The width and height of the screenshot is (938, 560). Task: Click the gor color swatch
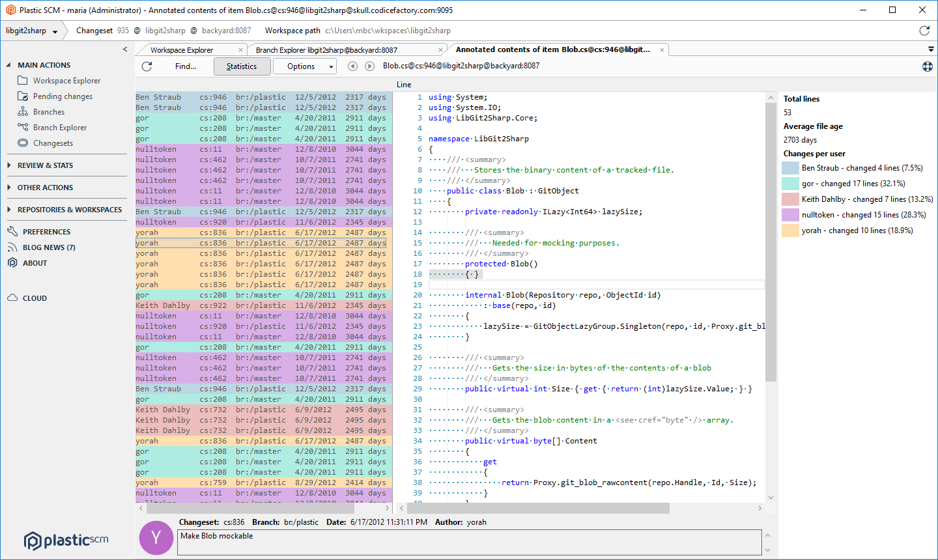coord(790,184)
